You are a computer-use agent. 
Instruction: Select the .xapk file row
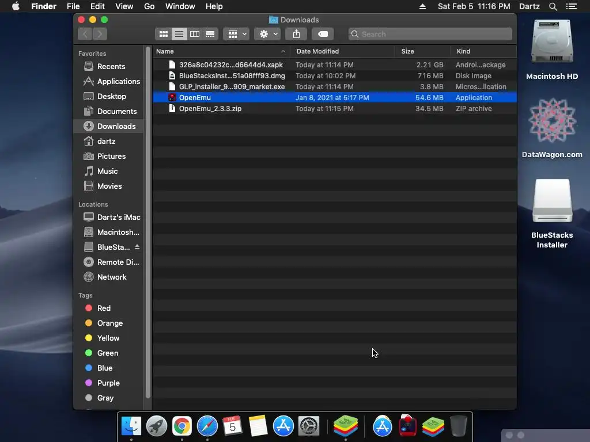click(335, 65)
